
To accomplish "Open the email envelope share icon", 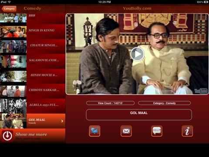I will point(126,131).
